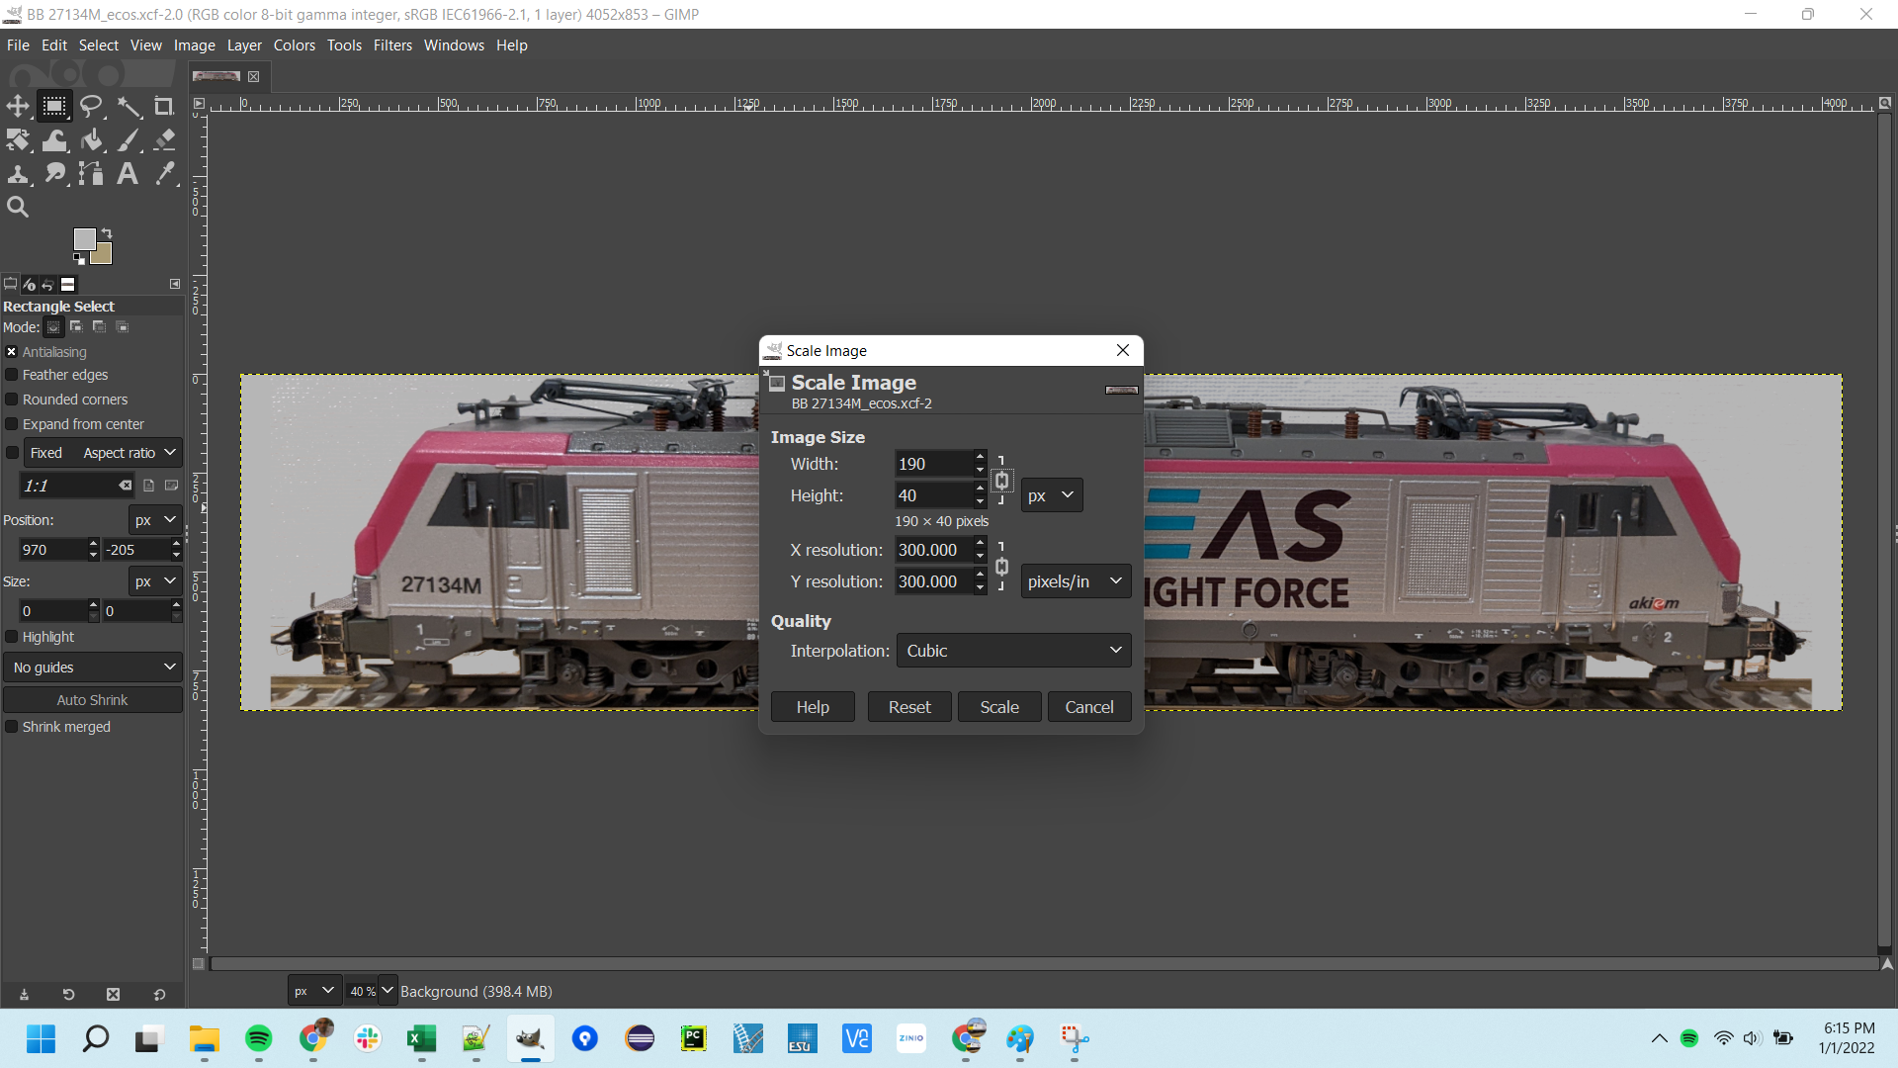This screenshot has width=1898, height=1068.
Task: Reset colors to default black and white
Action: click(x=78, y=259)
